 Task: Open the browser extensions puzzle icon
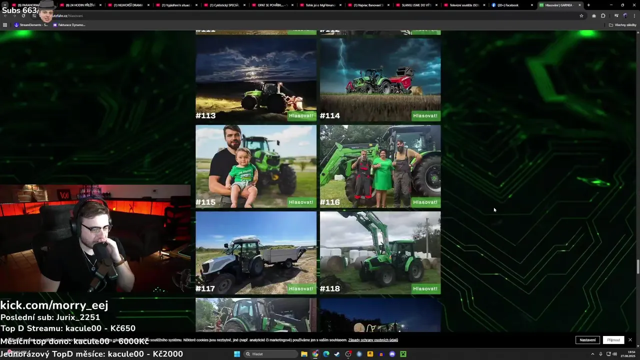point(603,15)
